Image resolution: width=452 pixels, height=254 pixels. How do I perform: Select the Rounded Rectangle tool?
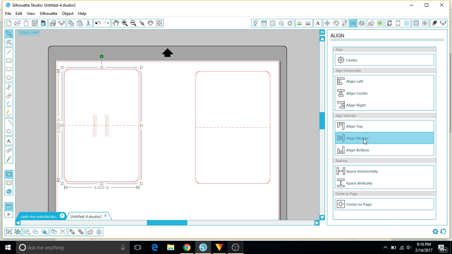[x=9, y=69]
